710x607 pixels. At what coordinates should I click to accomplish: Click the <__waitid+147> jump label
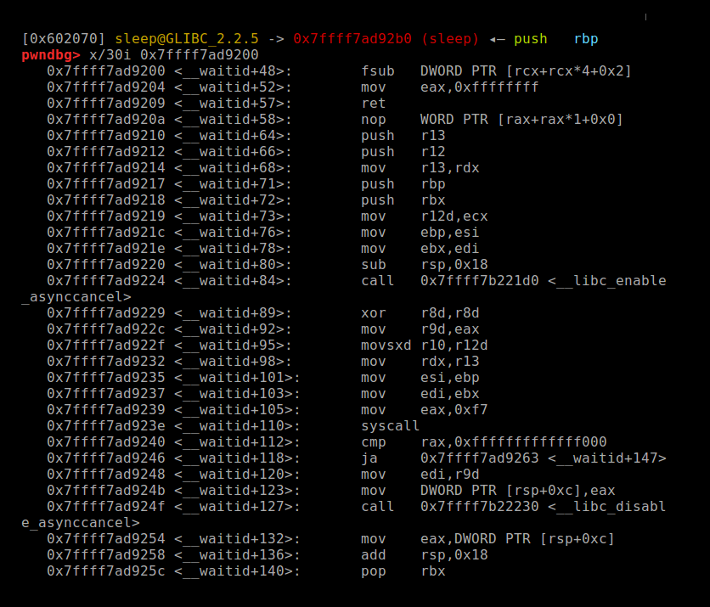[606, 458]
